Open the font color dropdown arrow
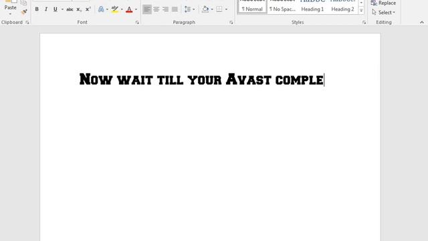Screen dimensions: 428x241 (x=136, y=9)
